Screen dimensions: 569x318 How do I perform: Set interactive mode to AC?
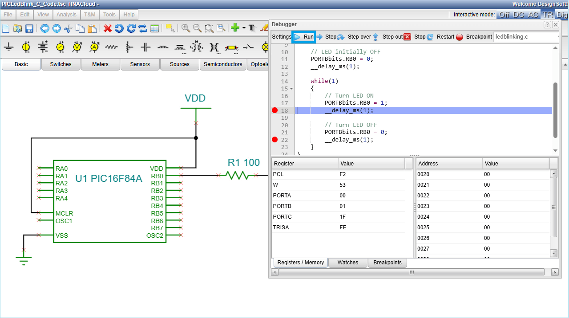point(533,15)
